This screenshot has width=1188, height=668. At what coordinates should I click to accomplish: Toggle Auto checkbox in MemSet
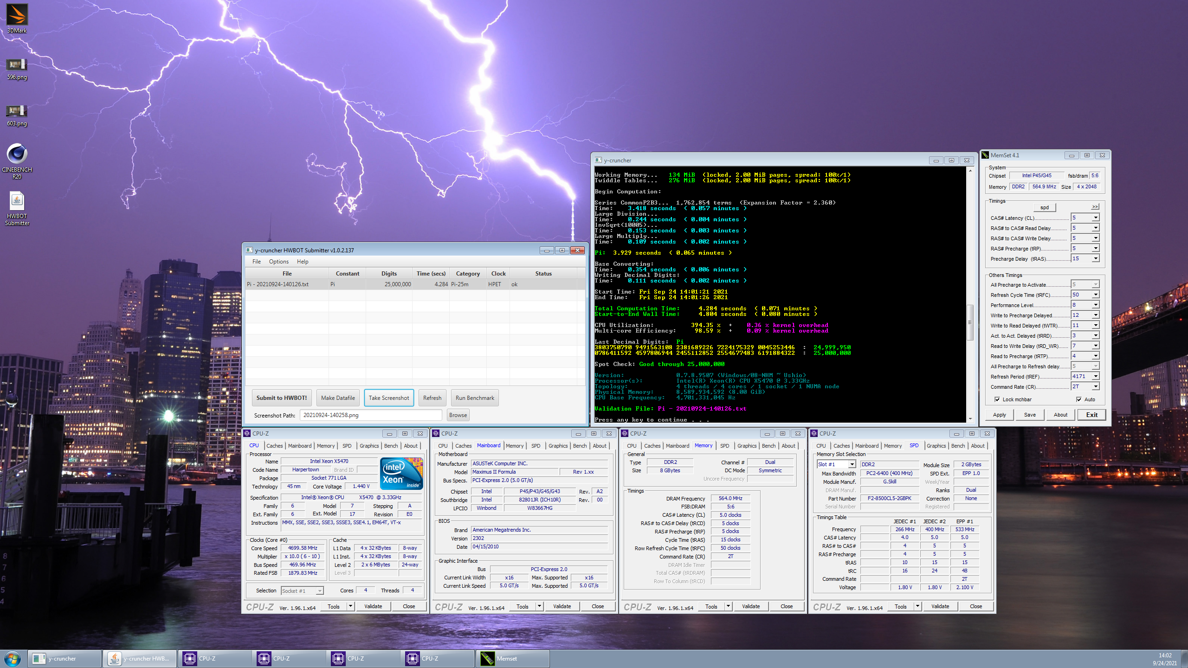[1079, 399]
